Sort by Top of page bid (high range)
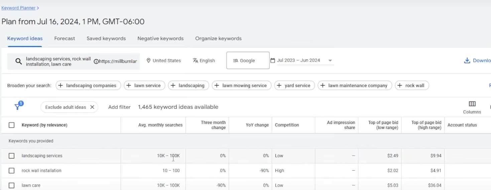The width and height of the screenshot is (491, 190). tap(426, 125)
